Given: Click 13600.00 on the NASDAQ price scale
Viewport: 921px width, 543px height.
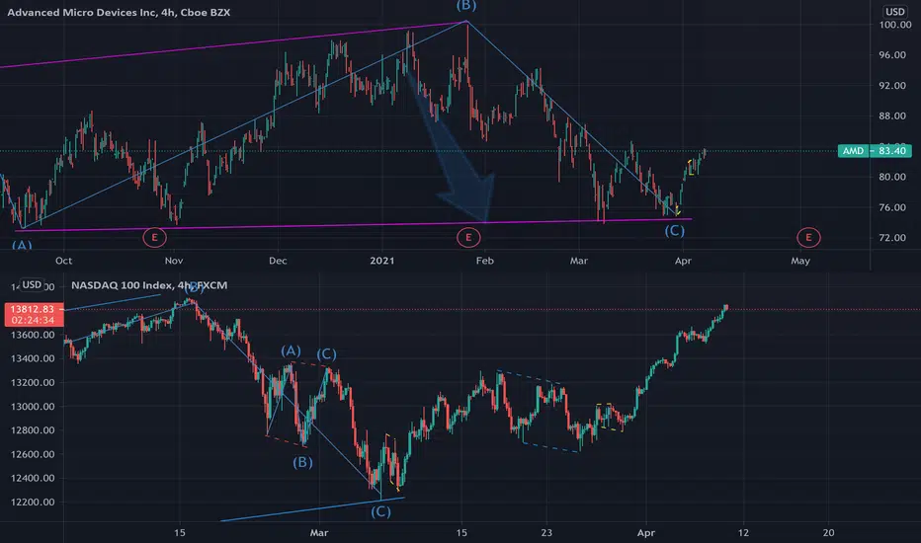Looking at the screenshot, I should 33,335.
